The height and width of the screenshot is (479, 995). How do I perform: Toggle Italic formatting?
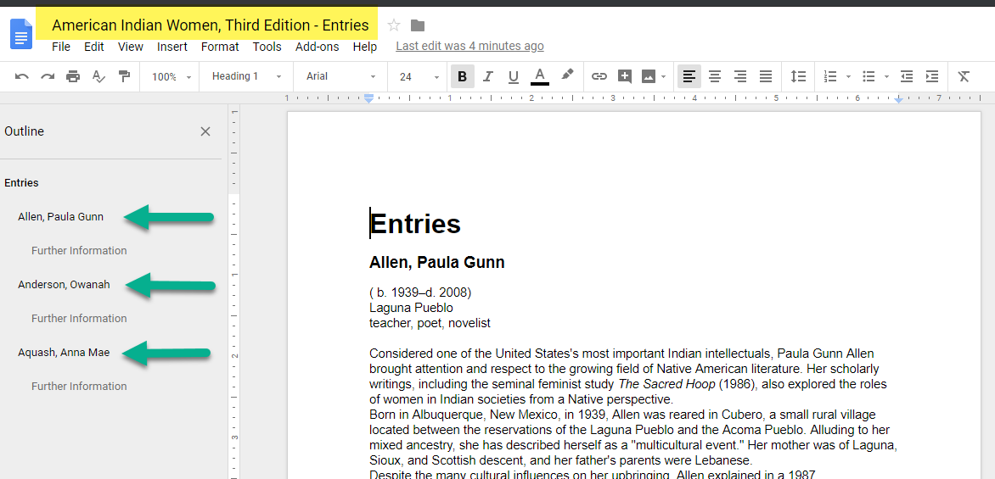click(487, 76)
